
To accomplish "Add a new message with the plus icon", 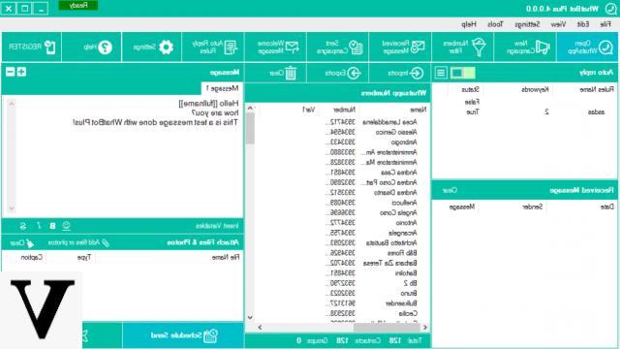I will pyautogui.click(x=21, y=72).
